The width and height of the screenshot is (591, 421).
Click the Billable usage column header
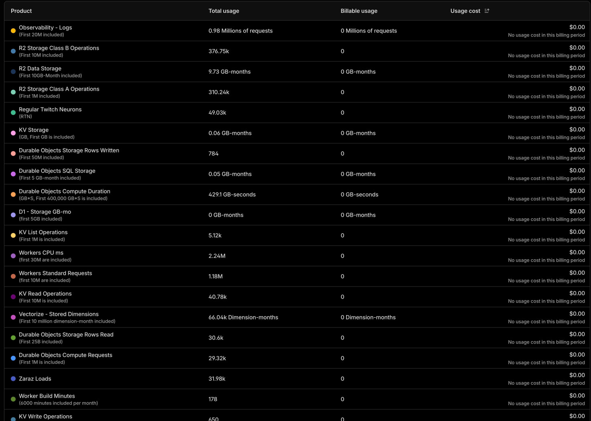(359, 11)
